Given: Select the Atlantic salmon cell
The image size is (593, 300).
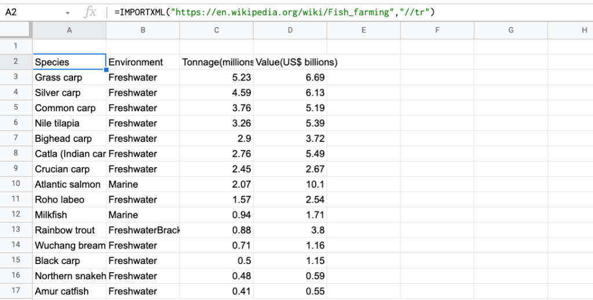Looking at the screenshot, I should tap(69, 184).
